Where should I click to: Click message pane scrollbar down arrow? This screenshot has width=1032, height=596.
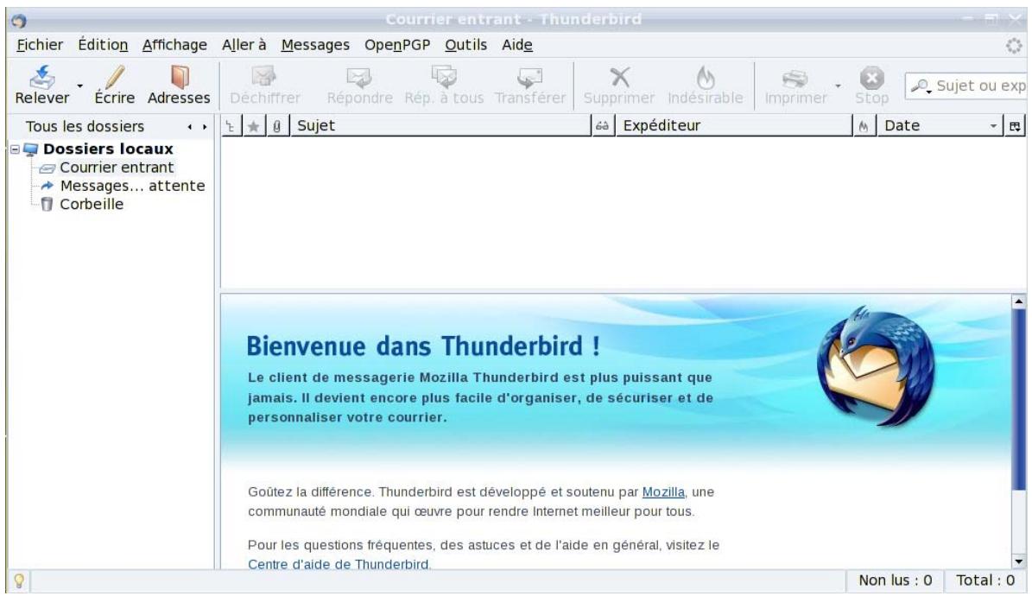[1019, 561]
